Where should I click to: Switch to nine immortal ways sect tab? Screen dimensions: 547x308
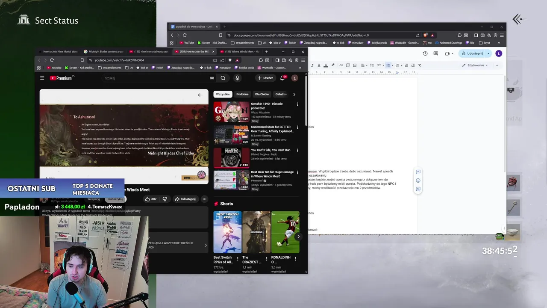pyautogui.click(x=149, y=52)
